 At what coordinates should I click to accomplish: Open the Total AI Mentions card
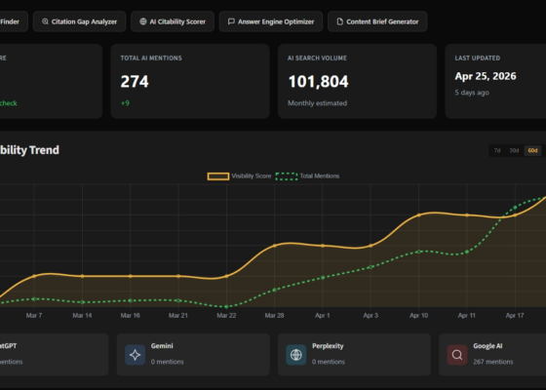point(190,81)
